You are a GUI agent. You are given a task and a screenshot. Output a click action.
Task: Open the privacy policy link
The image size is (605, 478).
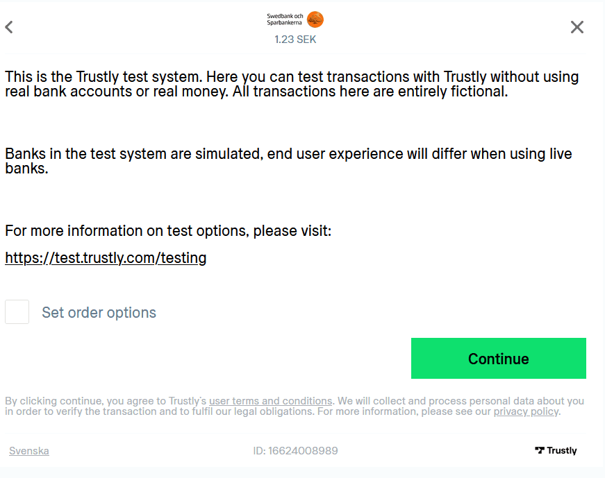click(525, 411)
